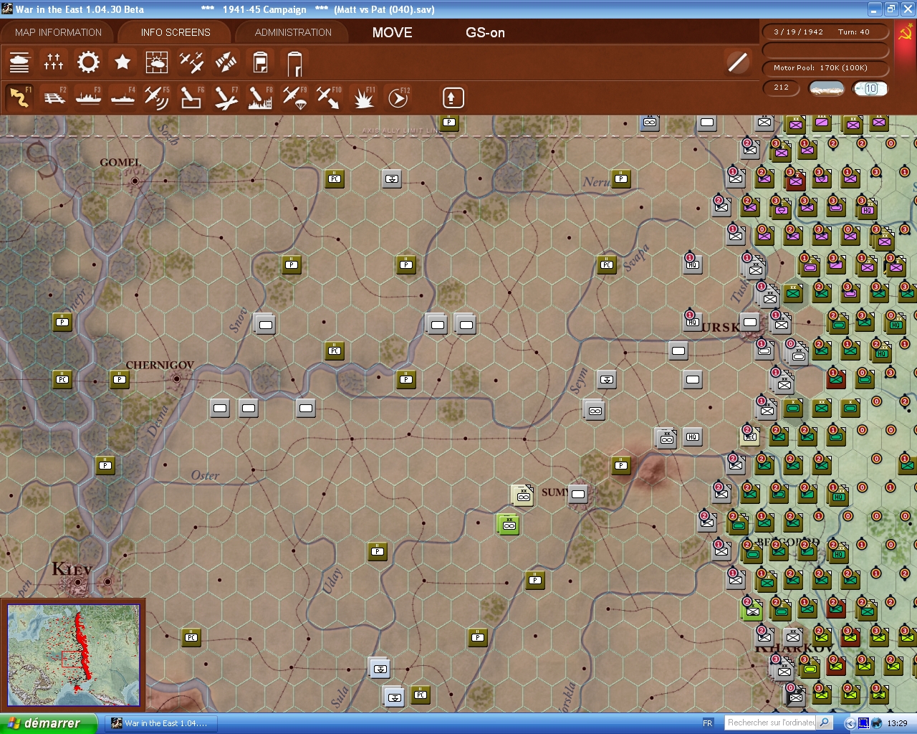Click the snowy ground condition indicator showing 10
The width and height of the screenshot is (917, 734).
tap(870, 88)
